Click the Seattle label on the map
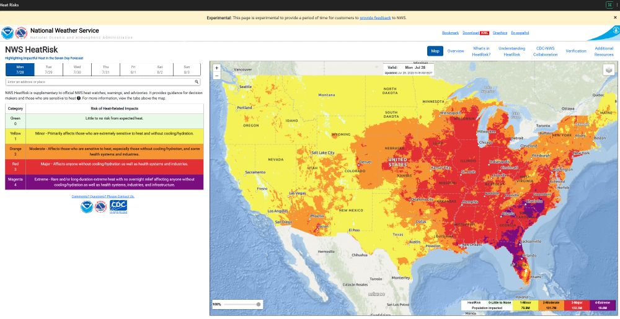Screen dimensions: 620x319 (245, 87)
